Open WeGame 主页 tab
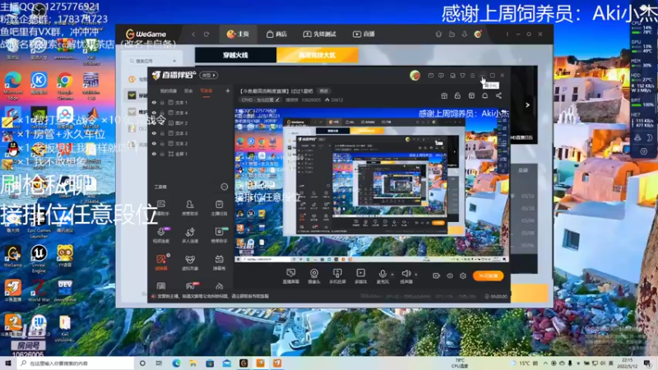Viewport: 658px width, 370px height. click(x=238, y=34)
